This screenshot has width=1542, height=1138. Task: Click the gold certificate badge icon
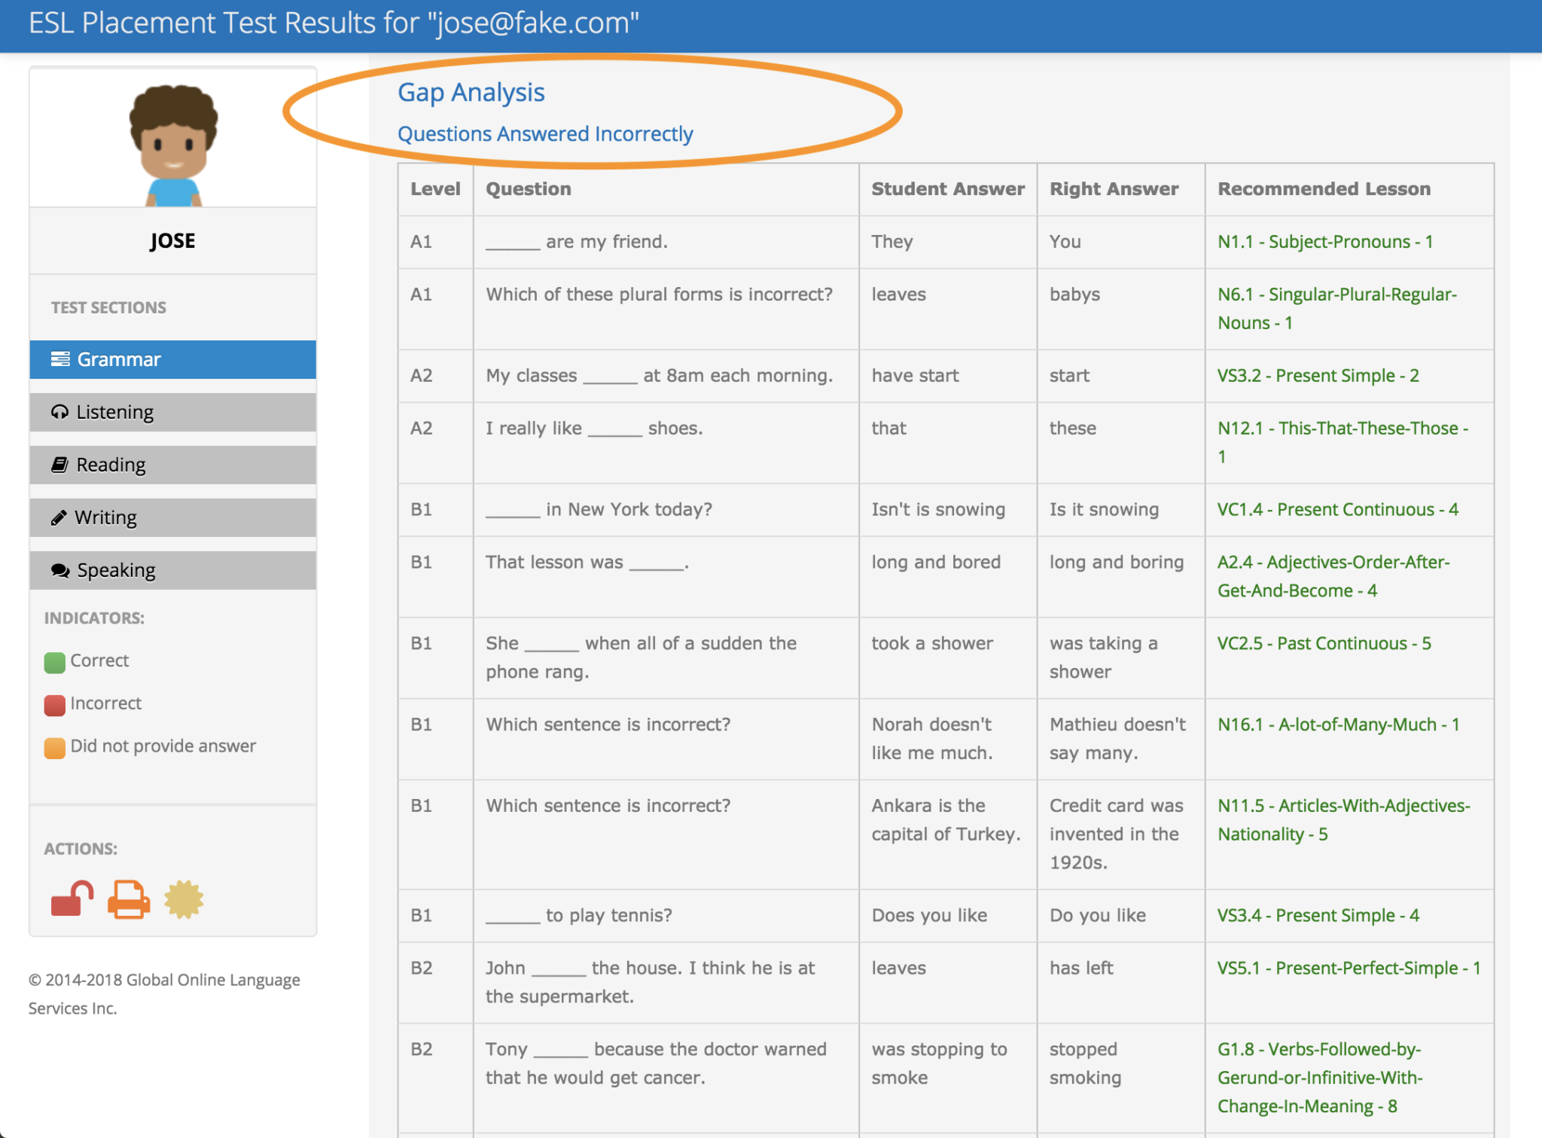(x=184, y=899)
